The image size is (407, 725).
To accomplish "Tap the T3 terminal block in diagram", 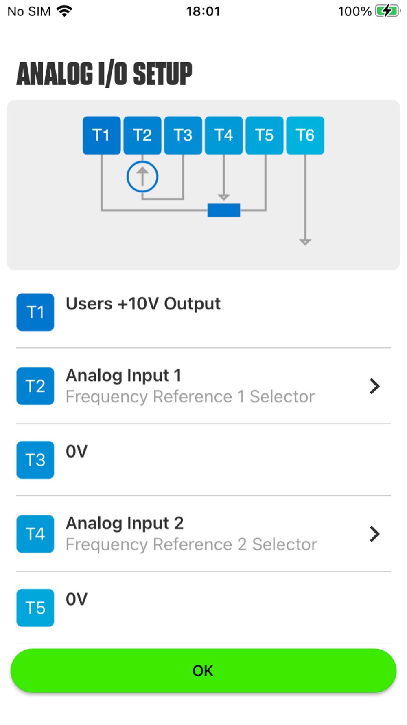I will [183, 135].
